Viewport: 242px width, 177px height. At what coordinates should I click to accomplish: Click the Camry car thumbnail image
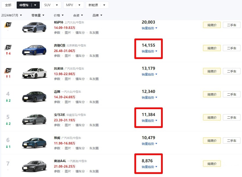[x=34, y=73]
